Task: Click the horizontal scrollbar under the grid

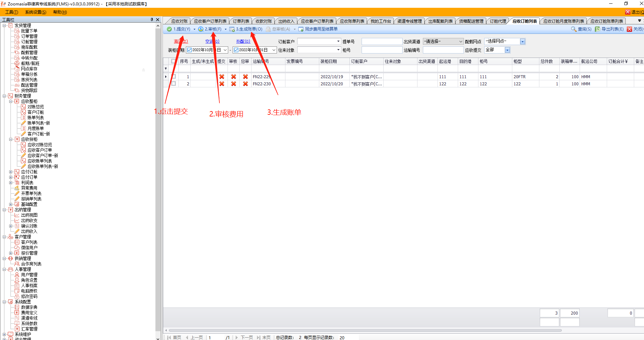Action: 365,330
